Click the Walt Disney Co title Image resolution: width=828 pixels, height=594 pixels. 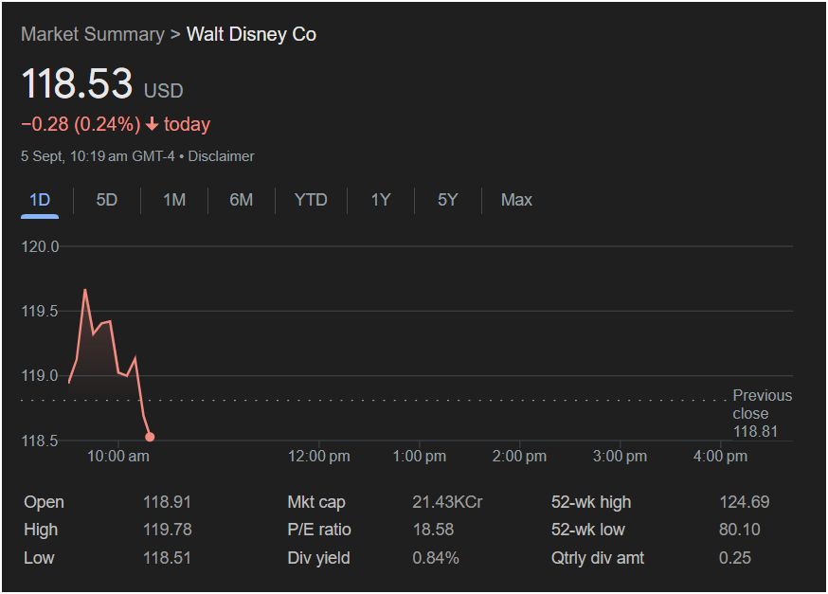pos(251,34)
